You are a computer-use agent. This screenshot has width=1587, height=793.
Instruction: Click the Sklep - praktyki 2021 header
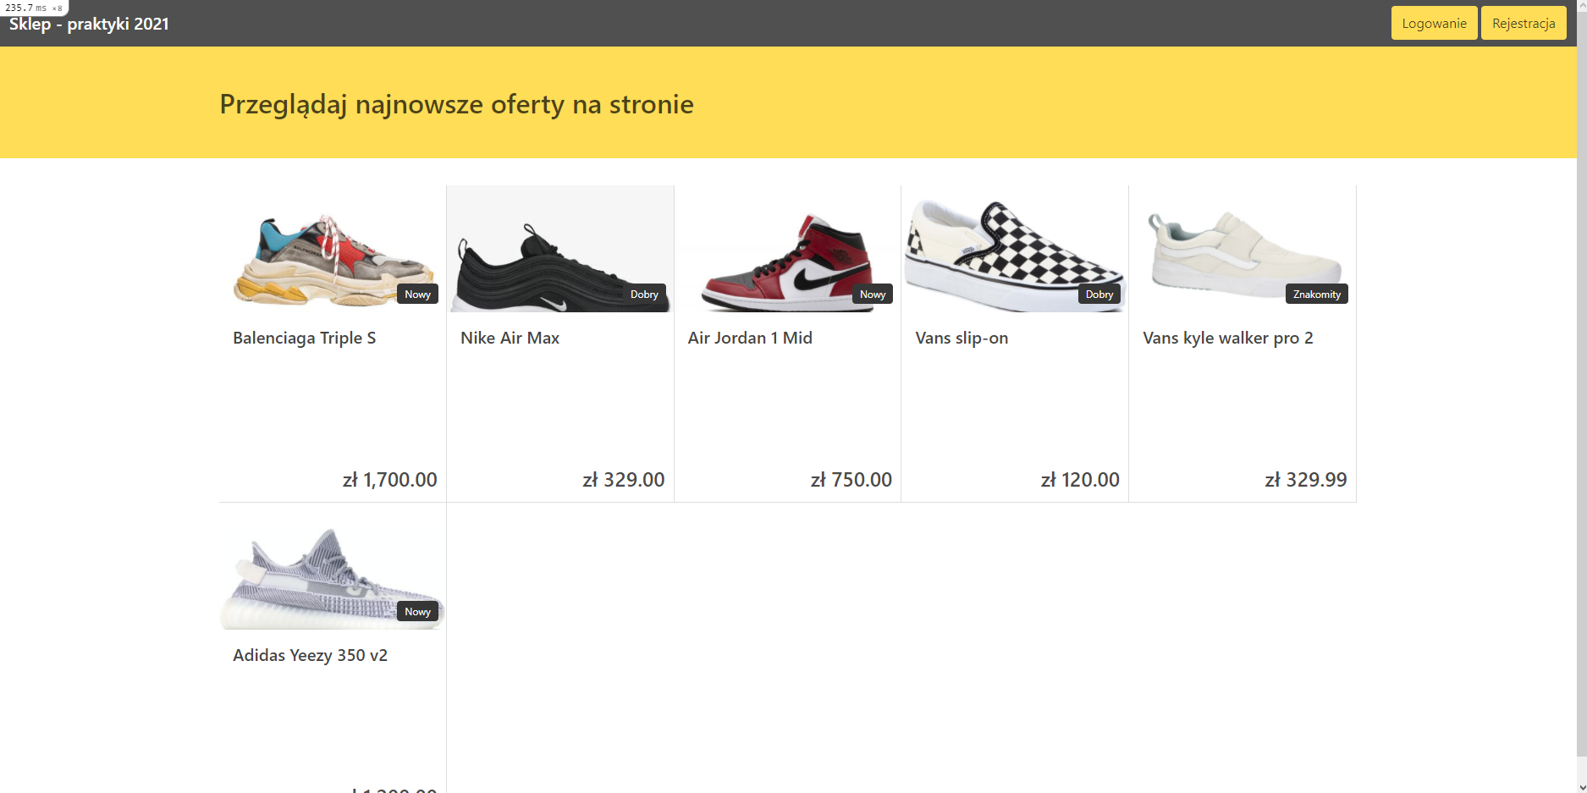click(88, 24)
